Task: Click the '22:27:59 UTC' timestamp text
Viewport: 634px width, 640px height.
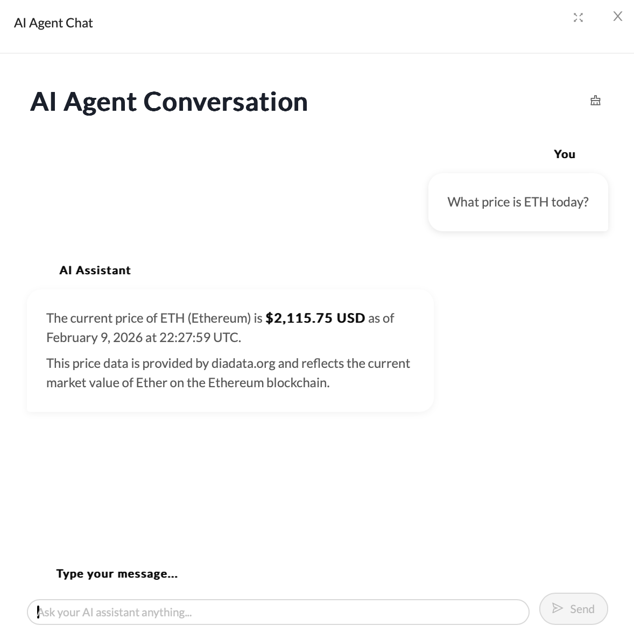Action: [199, 338]
